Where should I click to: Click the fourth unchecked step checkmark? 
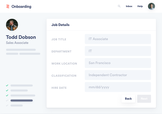(7, 100)
